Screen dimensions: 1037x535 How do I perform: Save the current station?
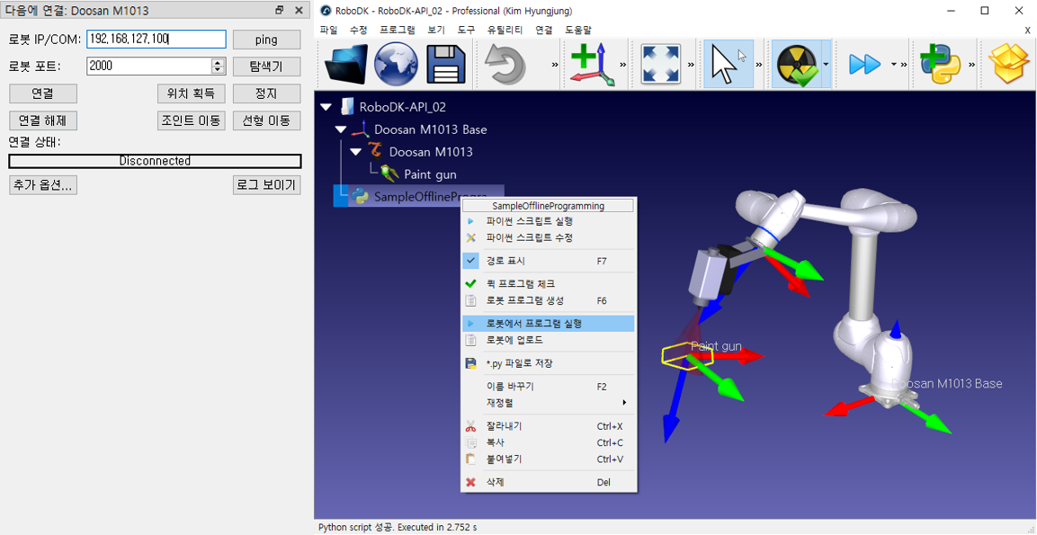coord(444,64)
